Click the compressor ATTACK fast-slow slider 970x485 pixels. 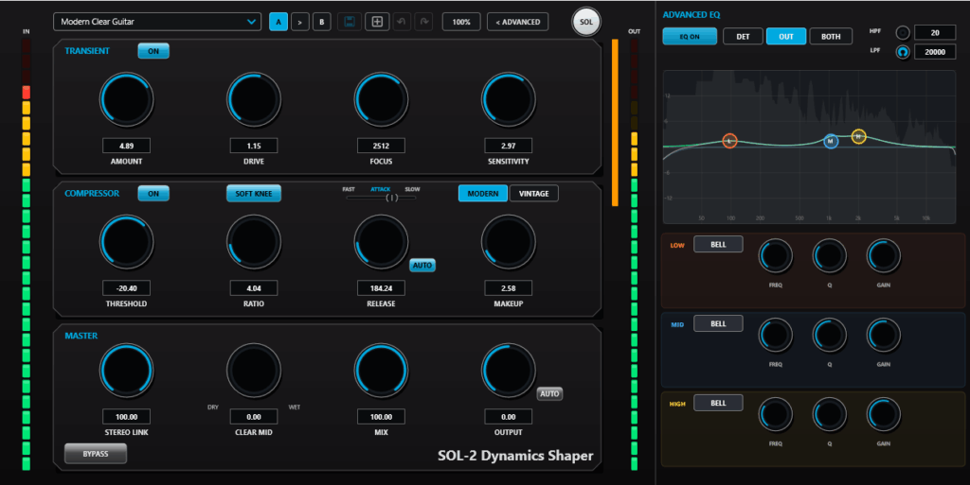(381, 198)
